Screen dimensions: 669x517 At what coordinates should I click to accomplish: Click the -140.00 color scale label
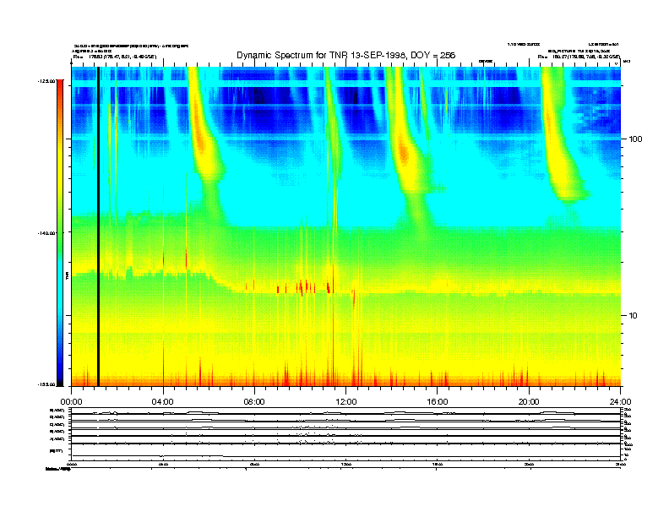[46, 233]
